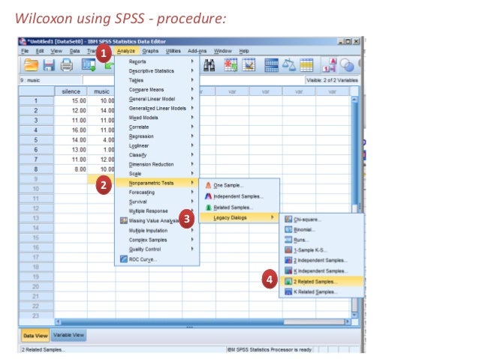Choose Classify in the Analyze menu
This screenshot has height=359, width=479.
click(157, 155)
